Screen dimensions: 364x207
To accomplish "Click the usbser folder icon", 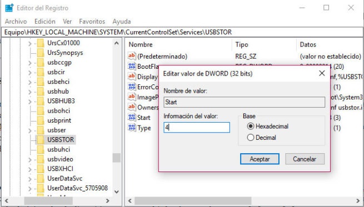I will (41, 130).
